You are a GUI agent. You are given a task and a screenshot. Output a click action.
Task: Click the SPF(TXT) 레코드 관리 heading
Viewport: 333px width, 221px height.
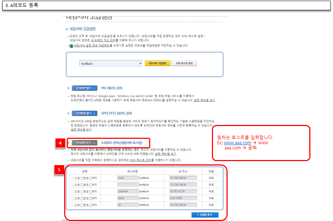[x=116, y=113]
